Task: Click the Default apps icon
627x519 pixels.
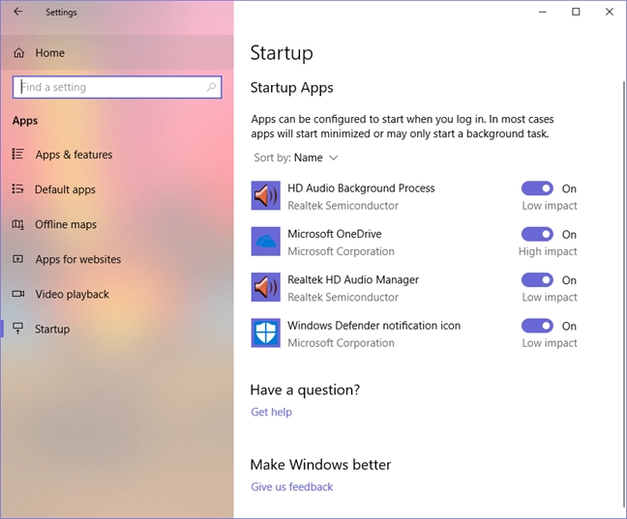Action: point(18,188)
